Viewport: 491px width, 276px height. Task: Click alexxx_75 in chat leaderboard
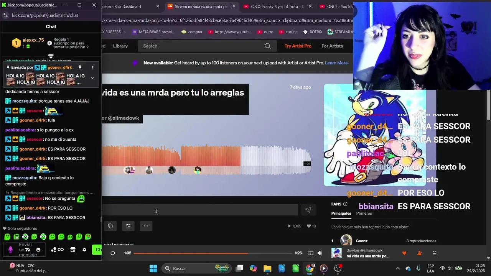coord(33,40)
